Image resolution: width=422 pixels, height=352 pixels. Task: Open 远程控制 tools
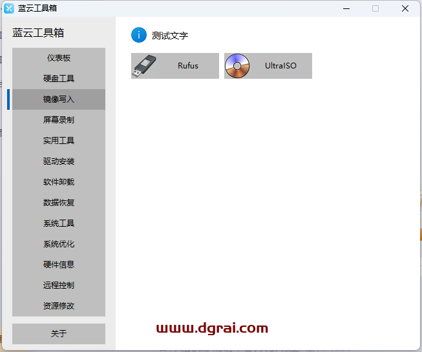(59, 285)
